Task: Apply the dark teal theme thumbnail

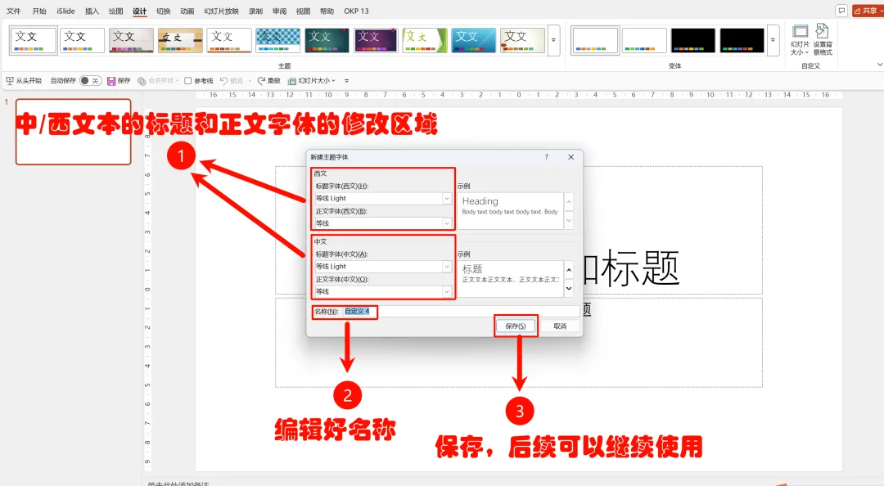Action: (x=327, y=41)
